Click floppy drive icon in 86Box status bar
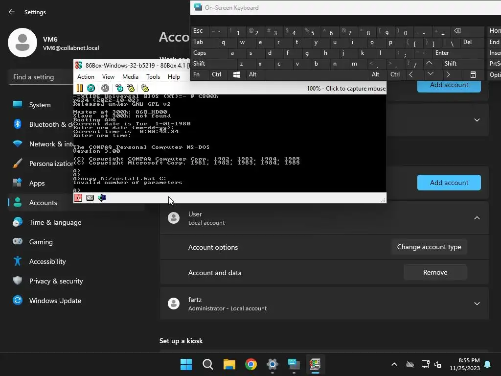The image size is (501, 376). click(78, 198)
